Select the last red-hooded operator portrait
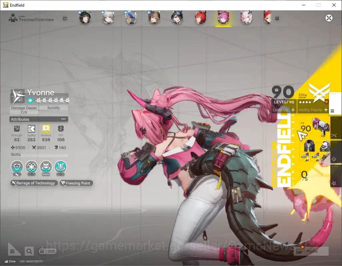The image size is (342, 266). pyautogui.click(x=268, y=18)
